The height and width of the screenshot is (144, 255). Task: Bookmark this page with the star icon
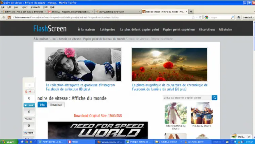click(x=193, y=17)
